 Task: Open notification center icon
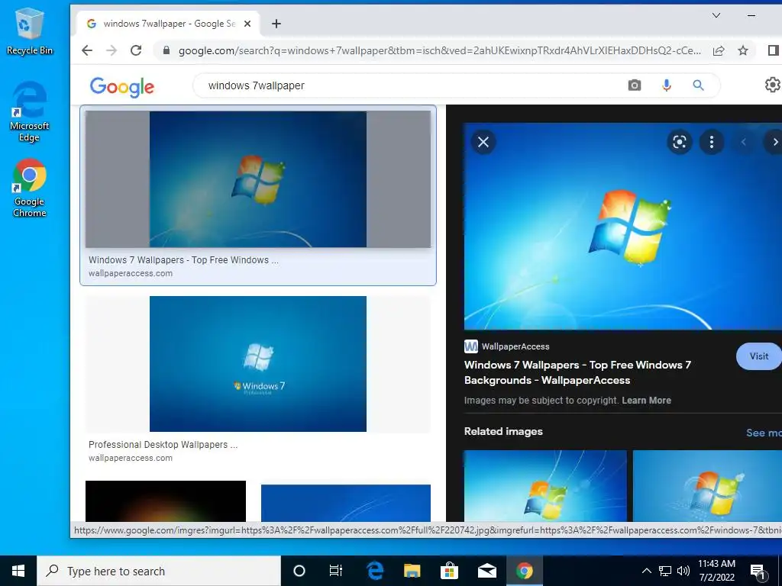758,572
